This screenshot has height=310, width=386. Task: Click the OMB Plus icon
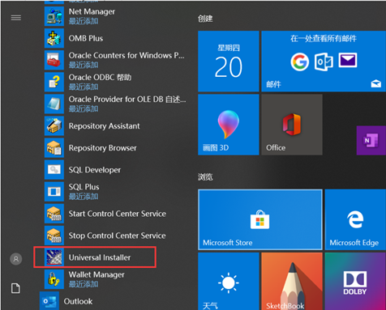54,38
